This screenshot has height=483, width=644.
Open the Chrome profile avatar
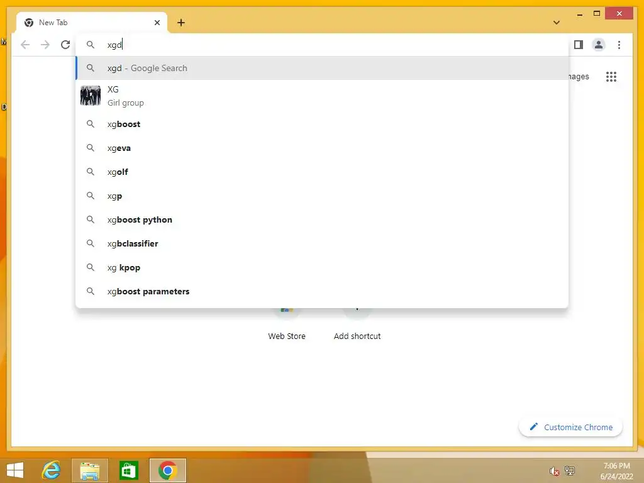click(599, 45)
